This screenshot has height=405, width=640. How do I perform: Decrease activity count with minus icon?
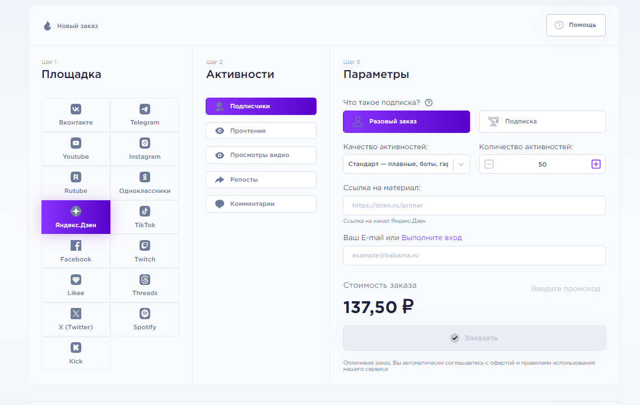[x=489, y=164]
